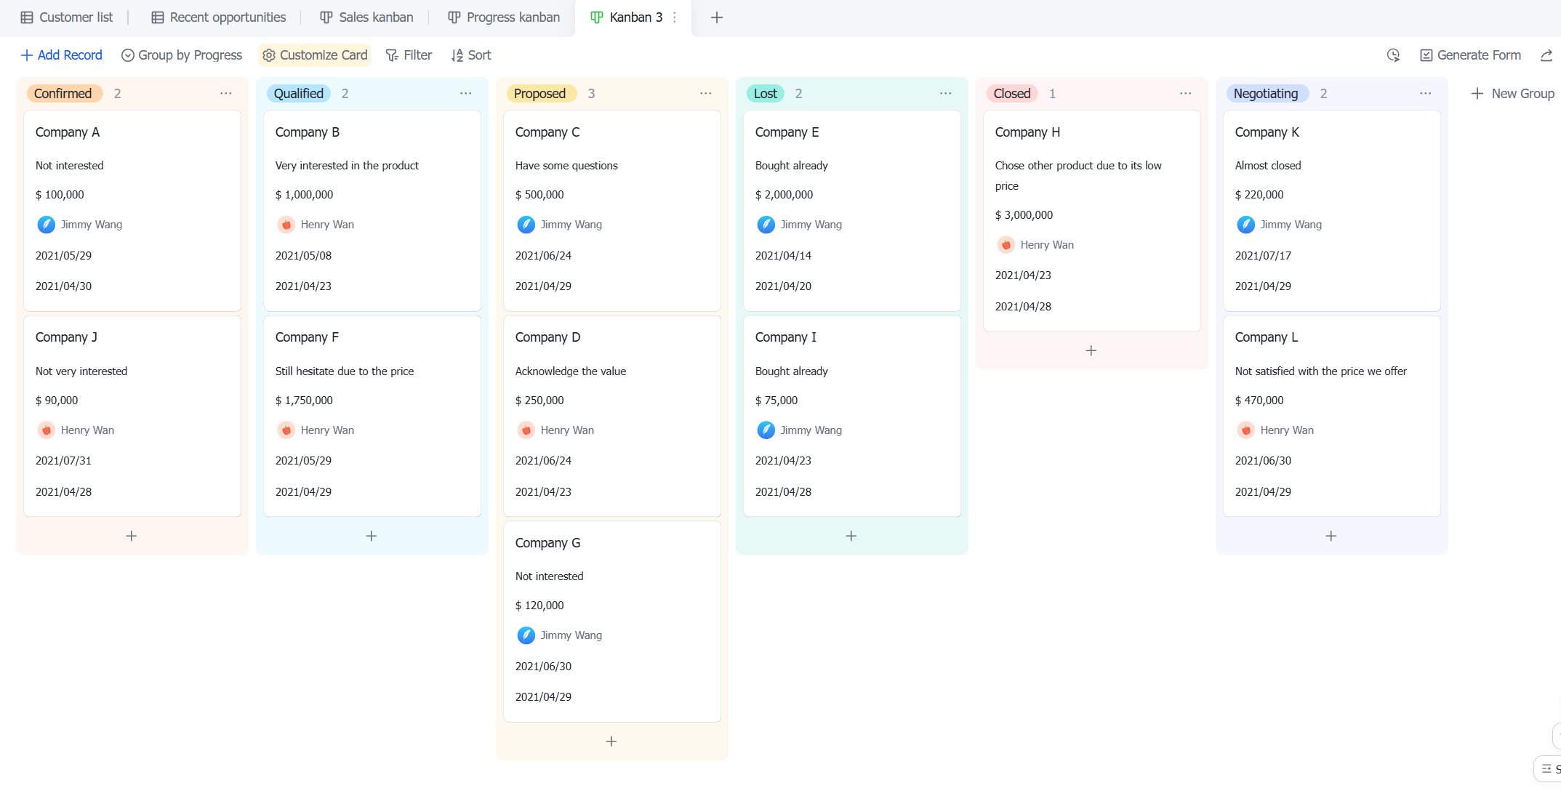Click "Not satisfied with the price we offer"
Image resolution: width=1561 pixels, height=796 pixels.
pos(1320,371)
